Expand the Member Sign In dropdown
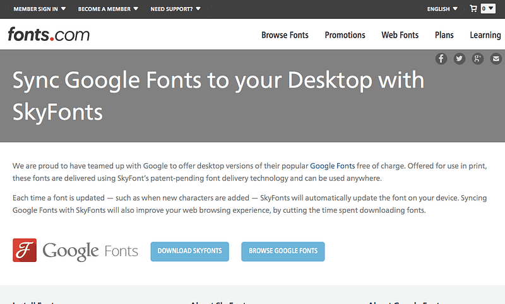This screenshot has height=304, width=505. pyautogui.click(x=39, y=9)
